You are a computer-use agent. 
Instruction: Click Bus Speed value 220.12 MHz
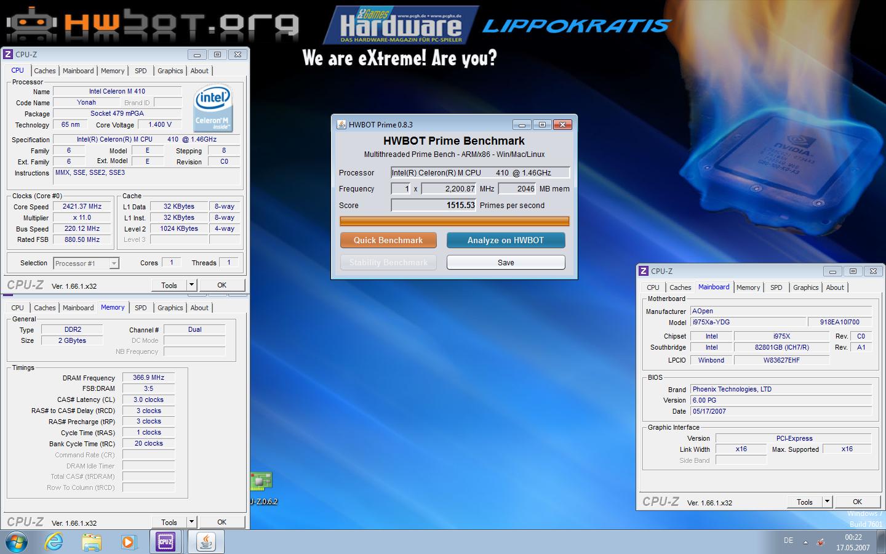[x=82, y=228]
